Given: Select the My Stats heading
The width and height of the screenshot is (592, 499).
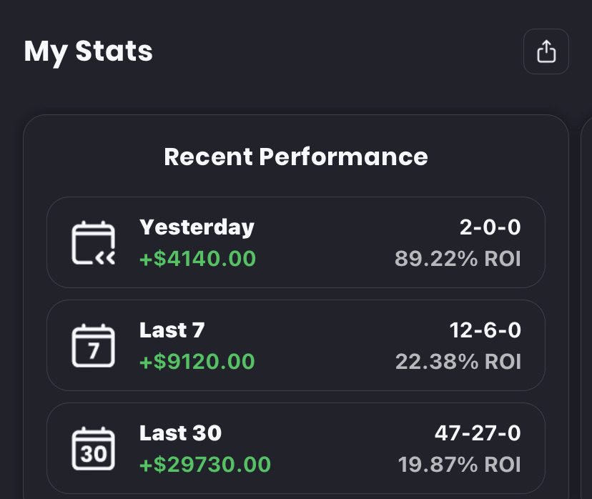Looking at the screenshot, I should (89, 51).
